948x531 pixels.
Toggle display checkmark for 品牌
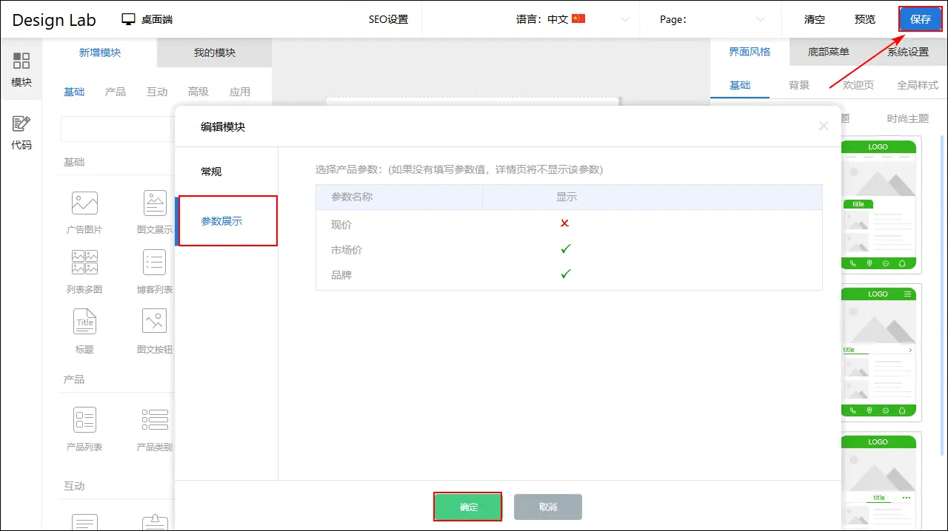566,274
